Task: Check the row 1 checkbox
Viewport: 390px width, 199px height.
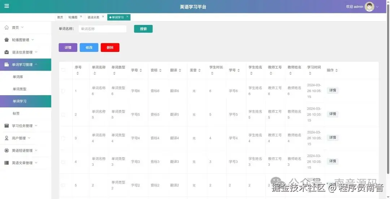Action: click(63, 91)
